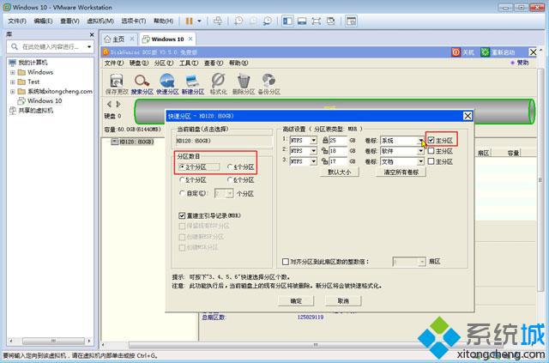Switch to the 主页 home tab

pos(118,39)
